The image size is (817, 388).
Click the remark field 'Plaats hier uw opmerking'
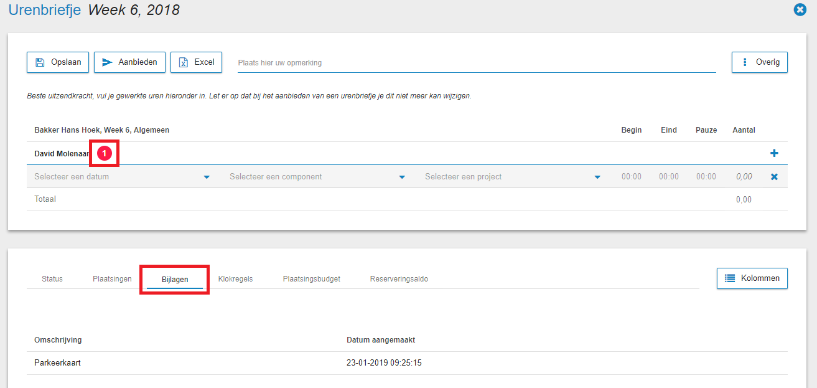tap(476, 63)
